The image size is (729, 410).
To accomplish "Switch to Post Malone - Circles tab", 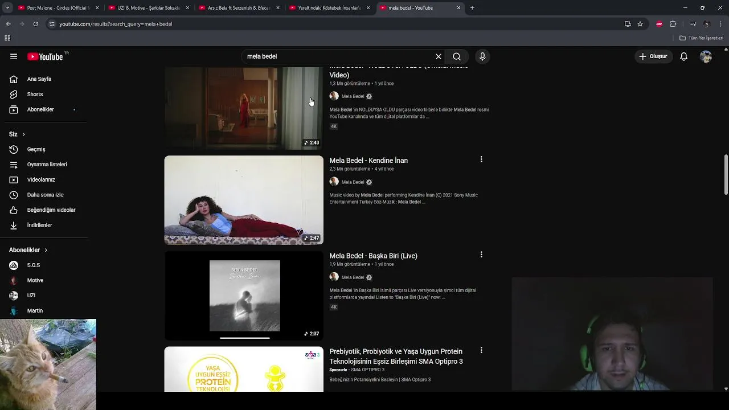I will tap(58, 8).
